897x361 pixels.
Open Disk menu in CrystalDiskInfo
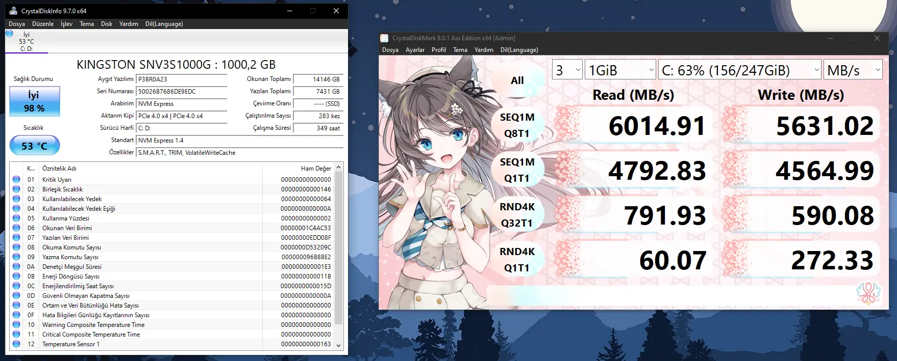(107, 24)
